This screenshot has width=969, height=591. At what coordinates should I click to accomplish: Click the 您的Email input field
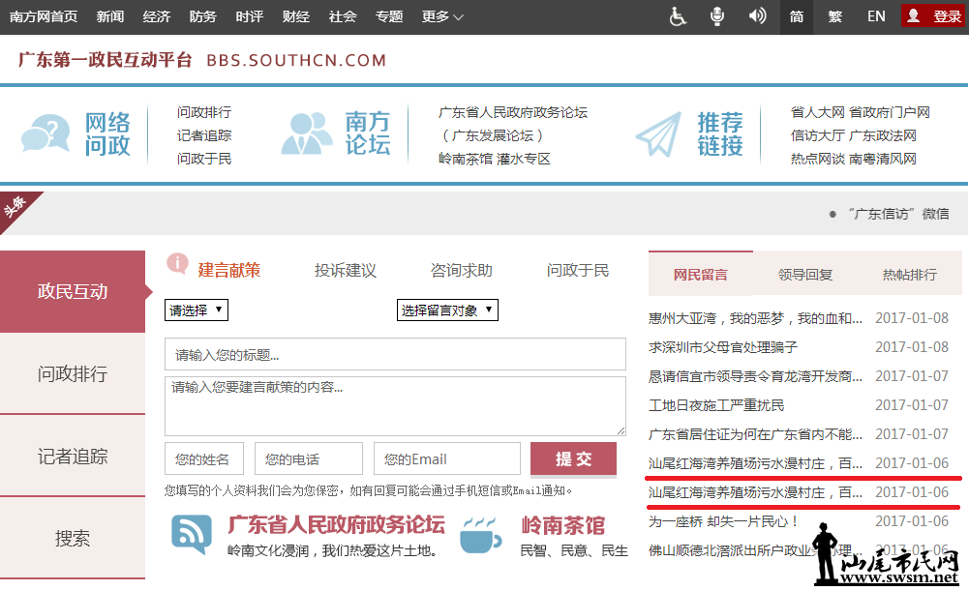[447, 458]
